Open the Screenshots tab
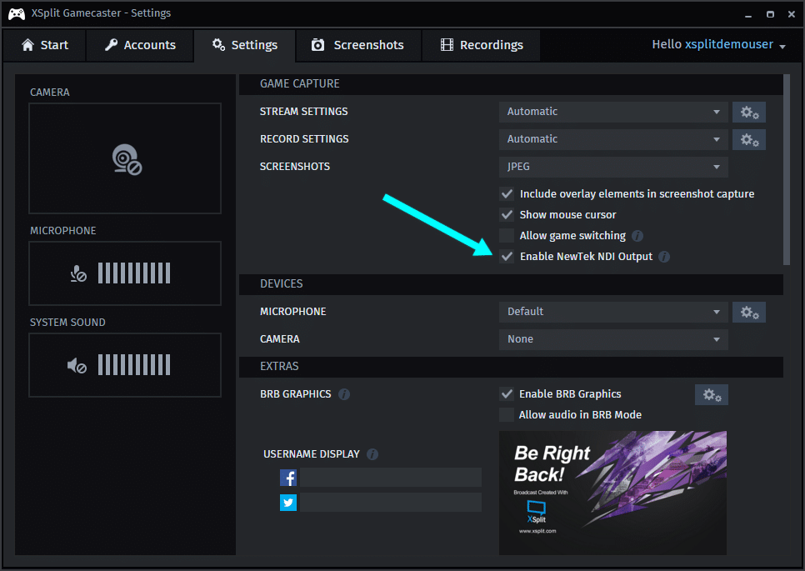The image size is (805, 571). [358, 45]
